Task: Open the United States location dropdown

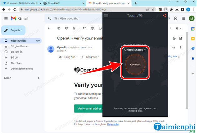Action: (x=135, y=50)
